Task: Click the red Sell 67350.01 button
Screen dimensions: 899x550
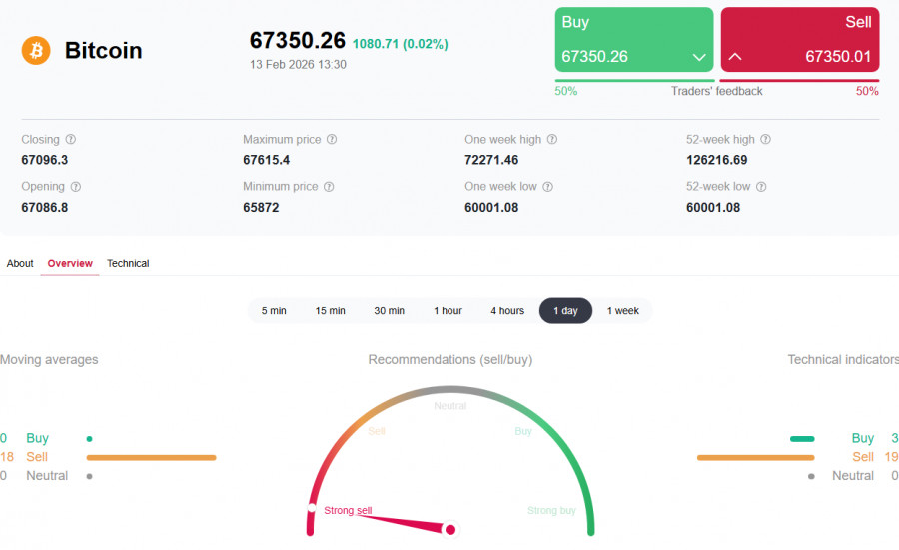Action: click(800, 40)
